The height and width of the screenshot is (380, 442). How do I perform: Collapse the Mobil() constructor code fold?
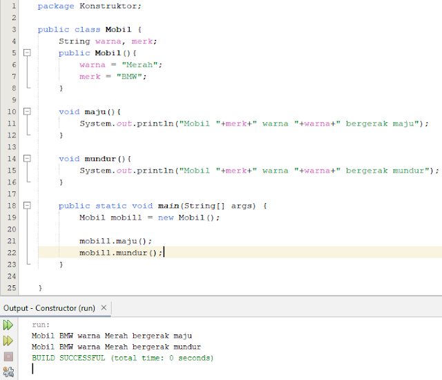click(27, 53)
